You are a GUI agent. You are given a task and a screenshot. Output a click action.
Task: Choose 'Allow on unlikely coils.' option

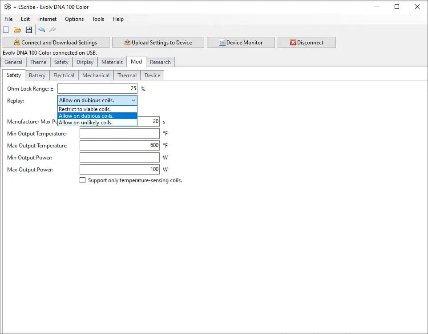pyautogui.click(x=97, y=123)
